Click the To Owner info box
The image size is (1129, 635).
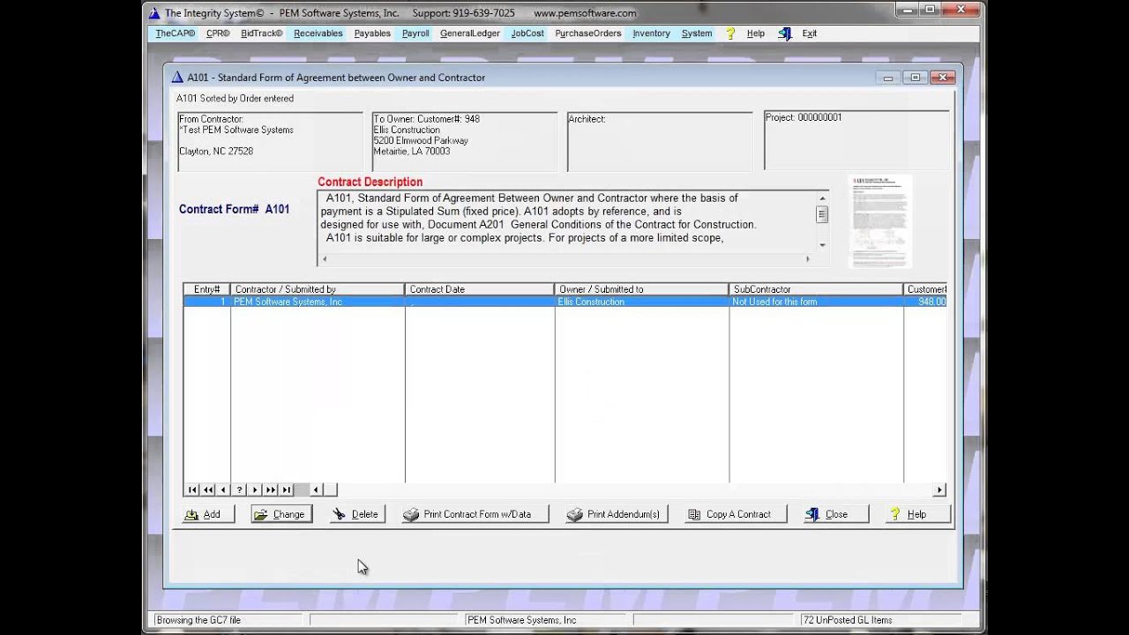coord(464,141)
